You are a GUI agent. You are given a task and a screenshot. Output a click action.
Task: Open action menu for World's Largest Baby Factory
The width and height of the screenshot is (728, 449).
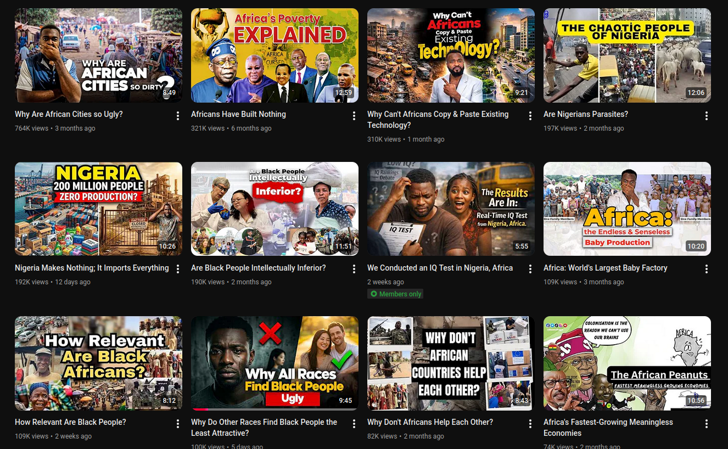click(707, 269)
